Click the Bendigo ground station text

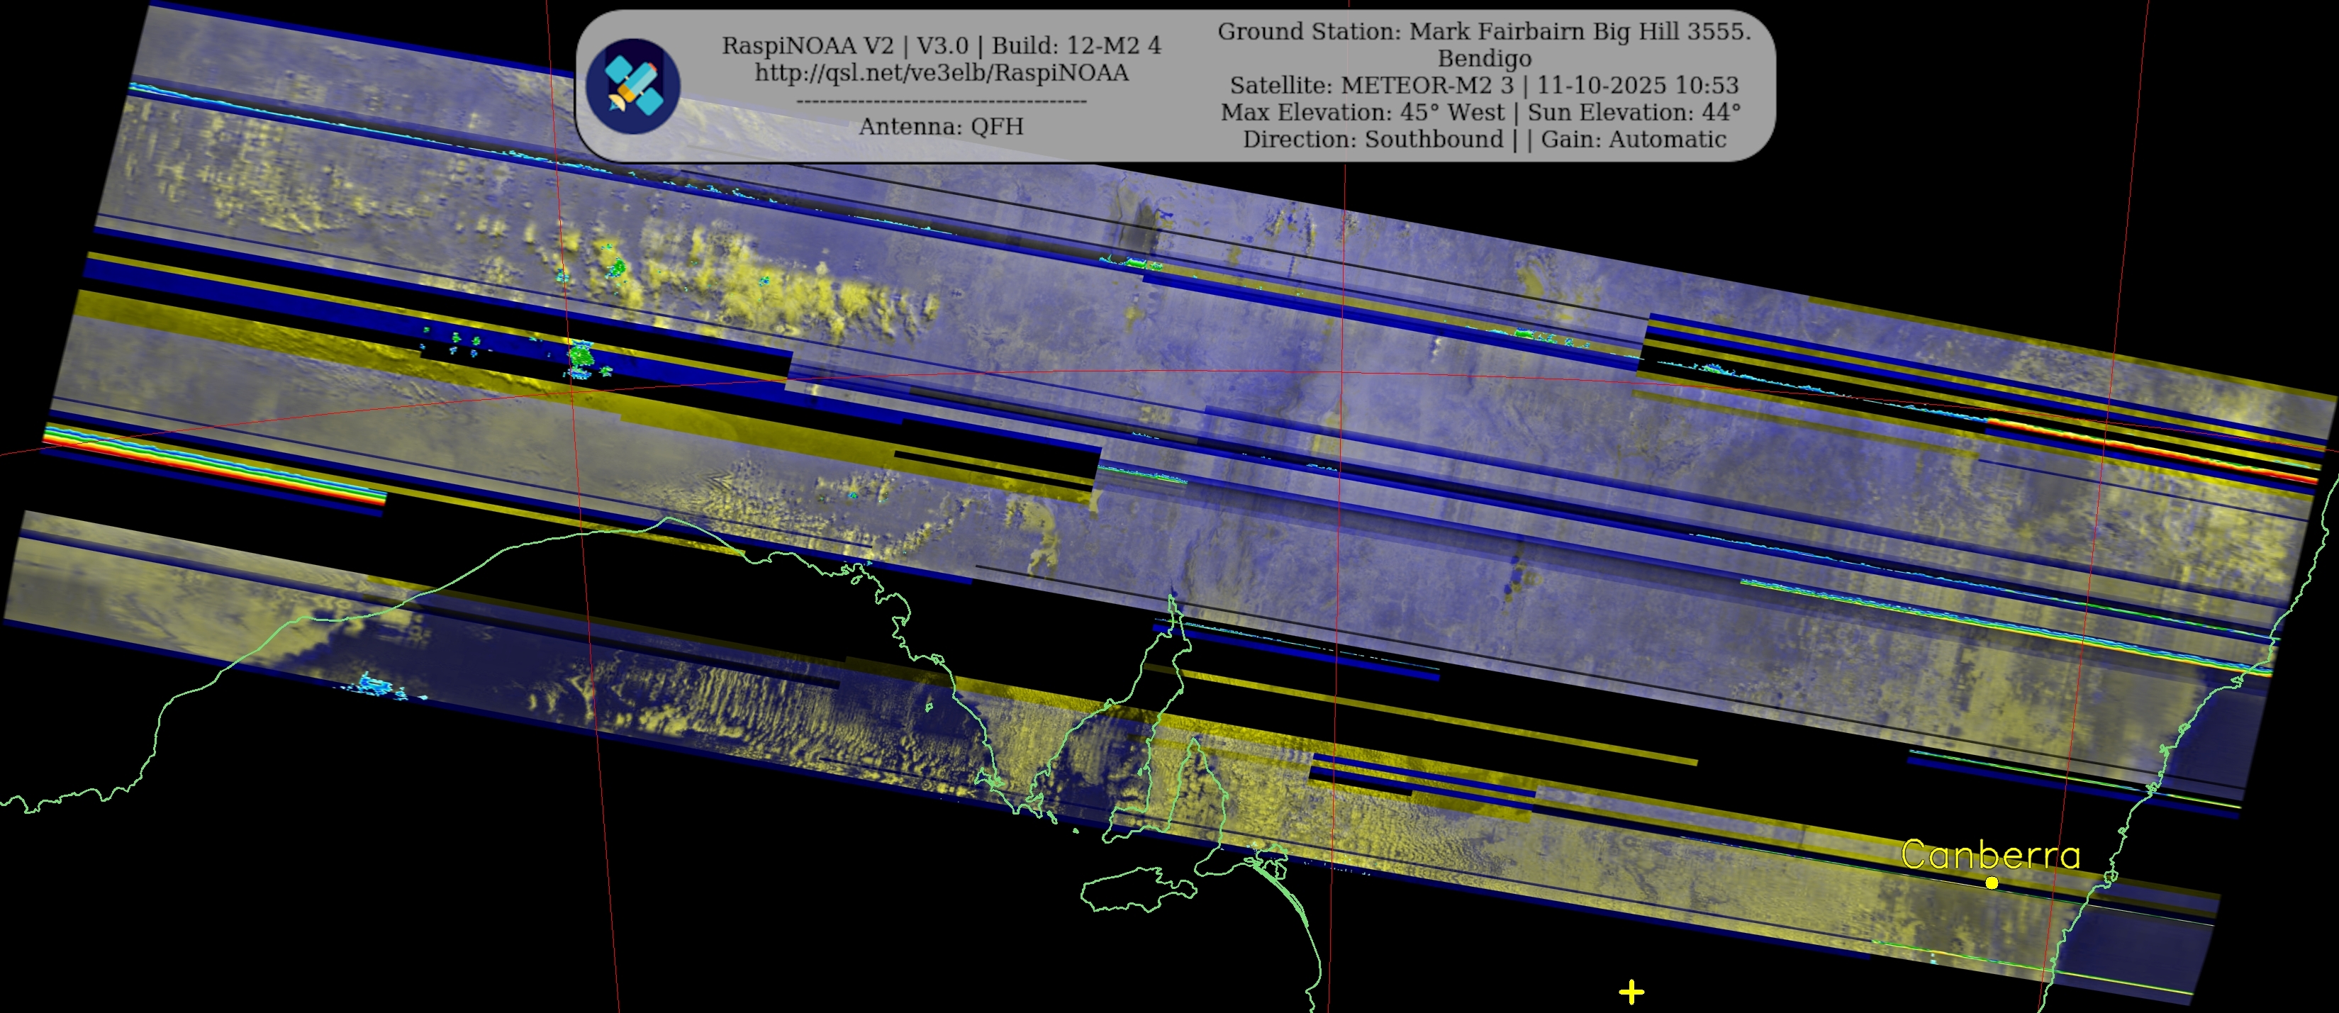click(x=1484, y=58)
